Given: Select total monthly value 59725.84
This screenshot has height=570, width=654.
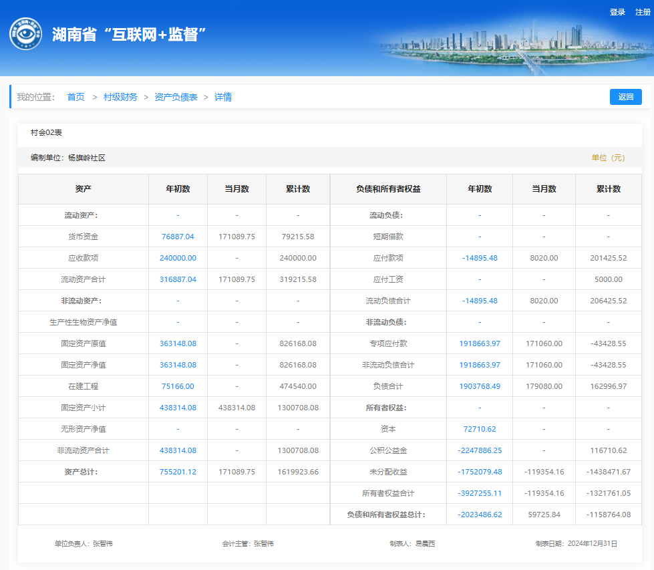Looking at the screenshot, I should tap(544, 515).
